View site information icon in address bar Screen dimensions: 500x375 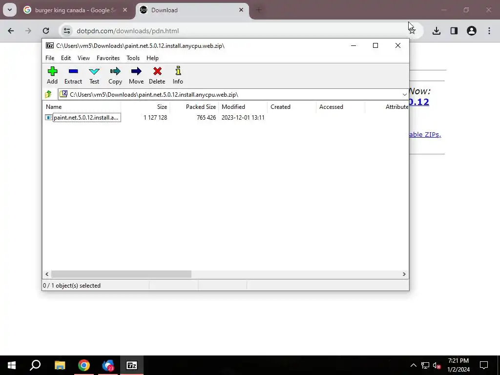click(x=67, y=31)
